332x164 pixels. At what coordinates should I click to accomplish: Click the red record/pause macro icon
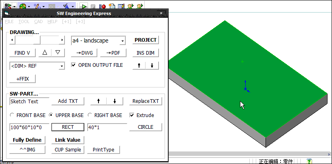coord(103,6)
